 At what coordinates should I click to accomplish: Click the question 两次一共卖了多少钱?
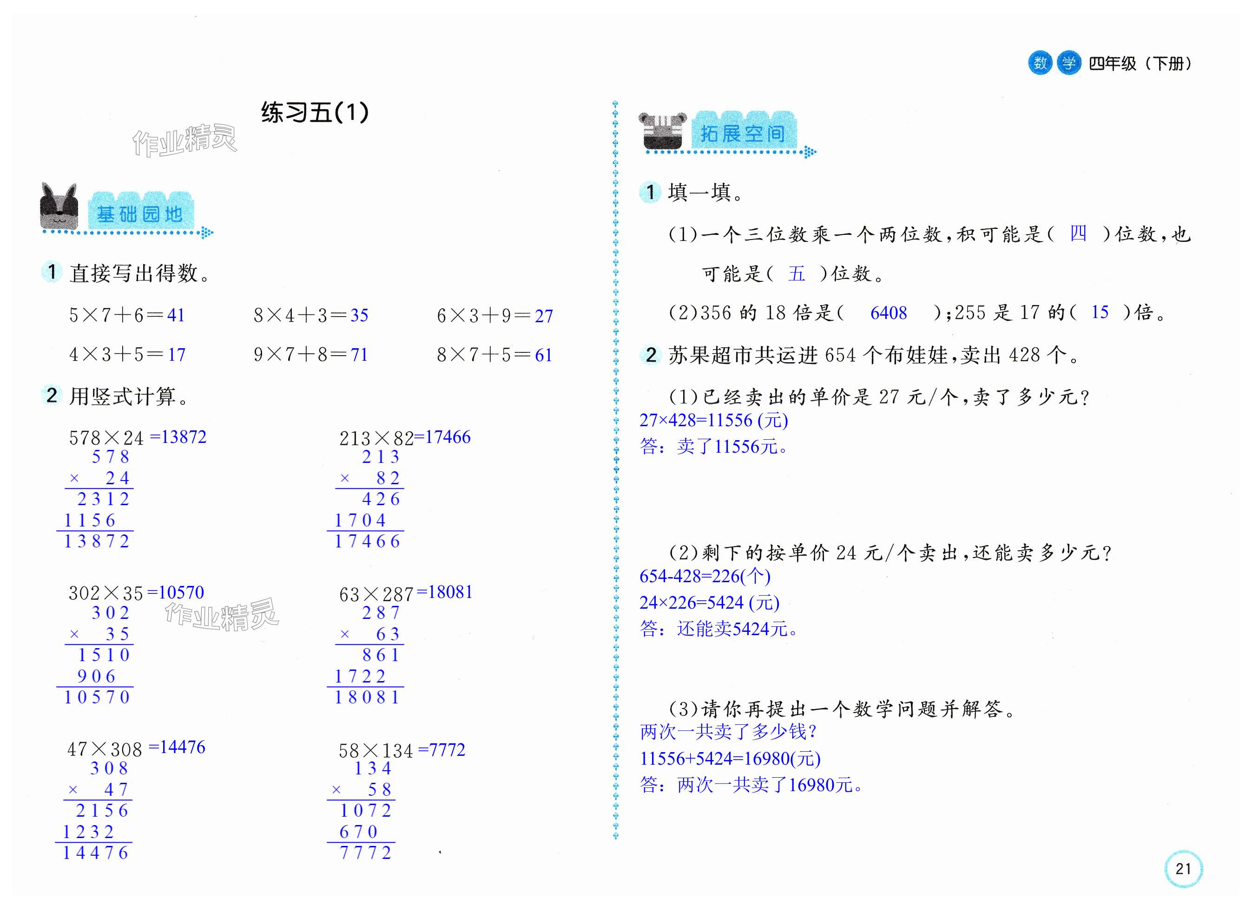pos(728,732)
